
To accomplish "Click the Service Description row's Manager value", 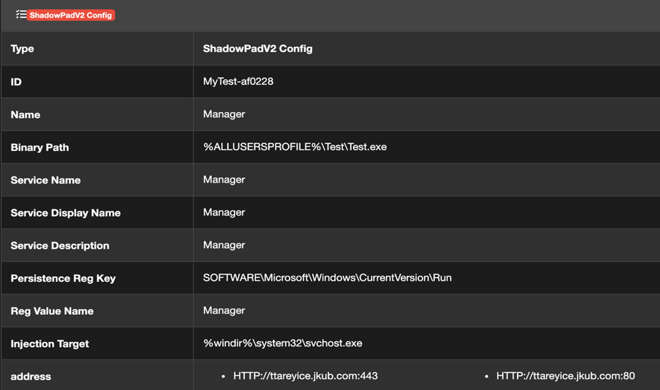I will tap(224, 245).
